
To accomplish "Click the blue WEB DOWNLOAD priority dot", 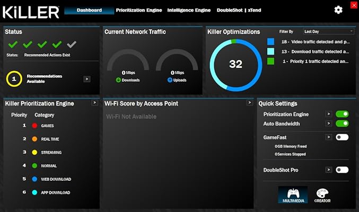I will (x=34, y=179).
